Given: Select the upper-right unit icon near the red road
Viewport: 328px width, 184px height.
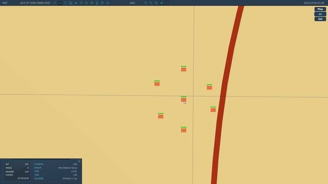Looking at the screenshot, I should coord(210,87).
